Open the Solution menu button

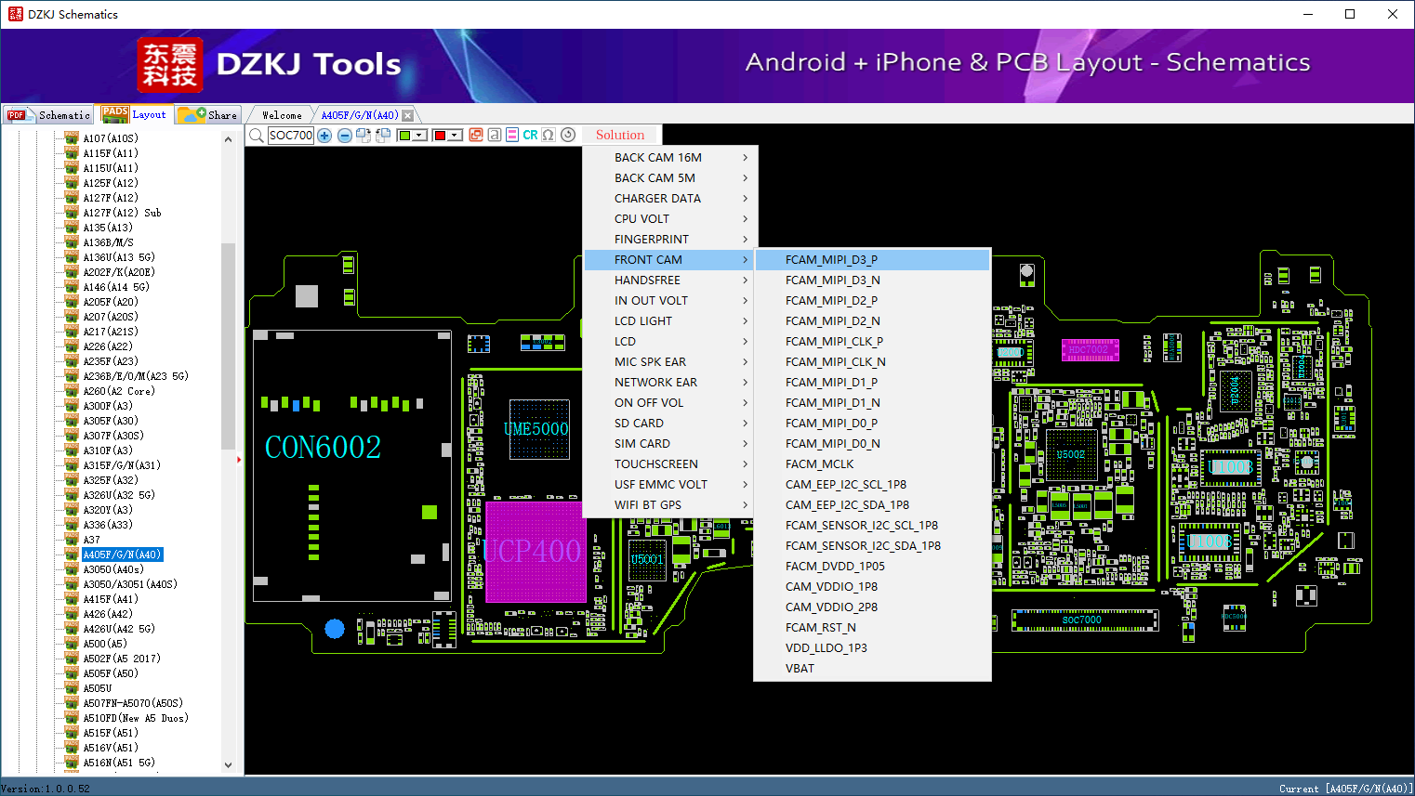(620, 135)
